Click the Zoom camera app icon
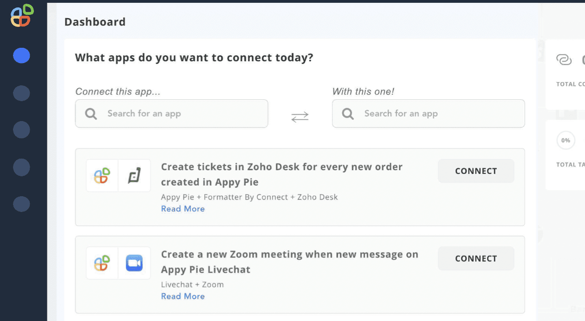 click(134, 263)
